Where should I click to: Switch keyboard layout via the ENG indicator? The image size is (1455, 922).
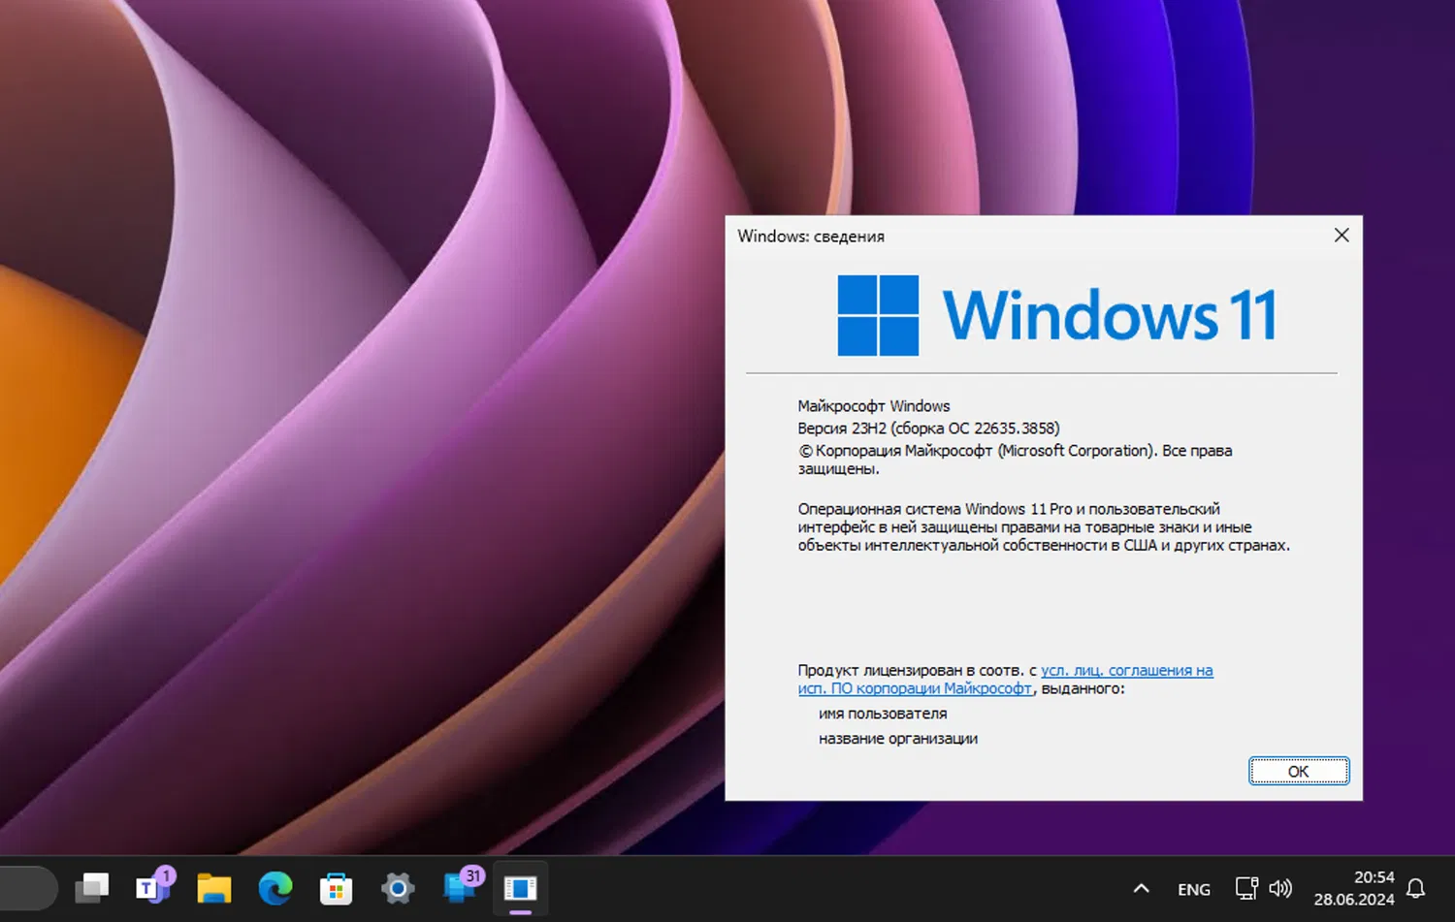pyautogui.click(x=1193, y=888)
